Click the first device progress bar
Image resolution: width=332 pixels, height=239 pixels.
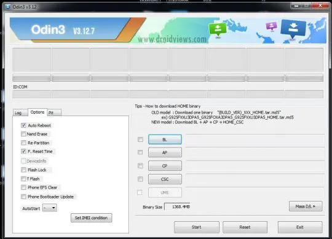pyautogui.click(x=31, y=78)
